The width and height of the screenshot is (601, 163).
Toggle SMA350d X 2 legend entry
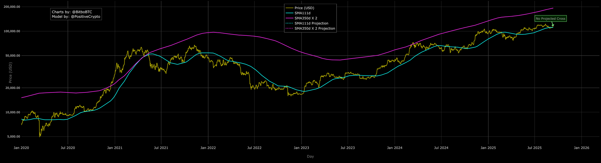(306, 18)
